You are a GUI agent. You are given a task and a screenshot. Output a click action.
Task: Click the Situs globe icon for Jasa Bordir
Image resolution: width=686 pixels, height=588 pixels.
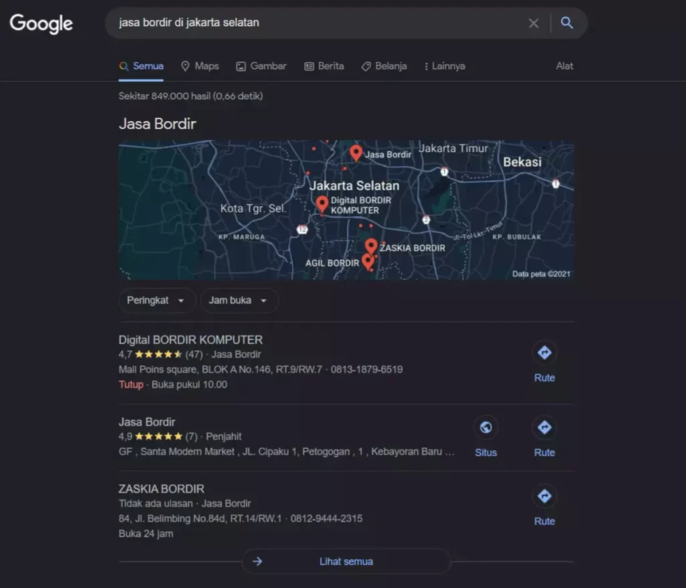coord(486,427)
